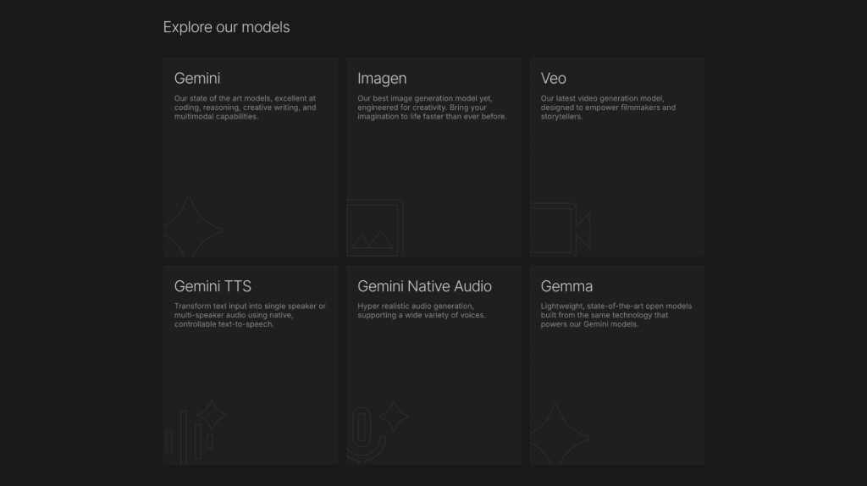Open the Gemini TTS title
Viewport: 867px width, 486px height.
pyautogui.click(x=213, y=286)
